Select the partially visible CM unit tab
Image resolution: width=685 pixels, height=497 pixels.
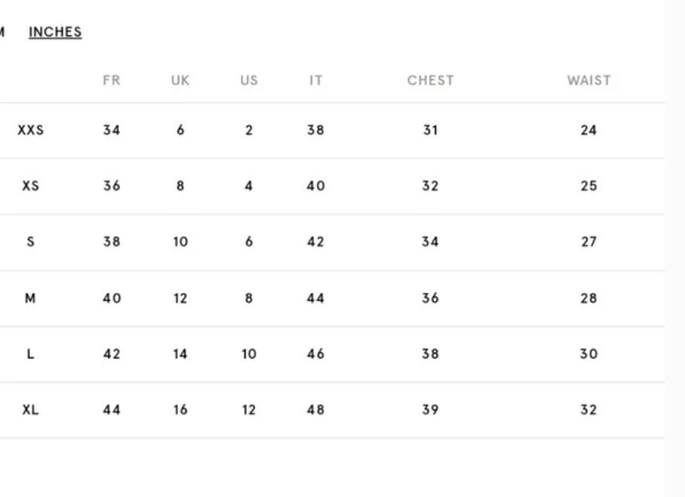coord(2,32)
